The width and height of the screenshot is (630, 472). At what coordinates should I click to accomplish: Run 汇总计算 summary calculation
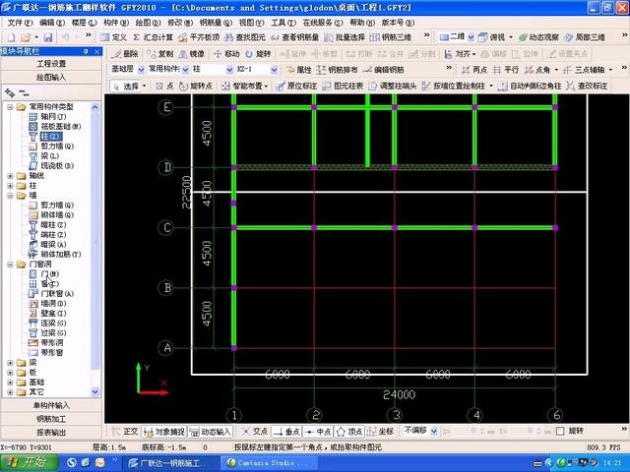click(154, 37)
